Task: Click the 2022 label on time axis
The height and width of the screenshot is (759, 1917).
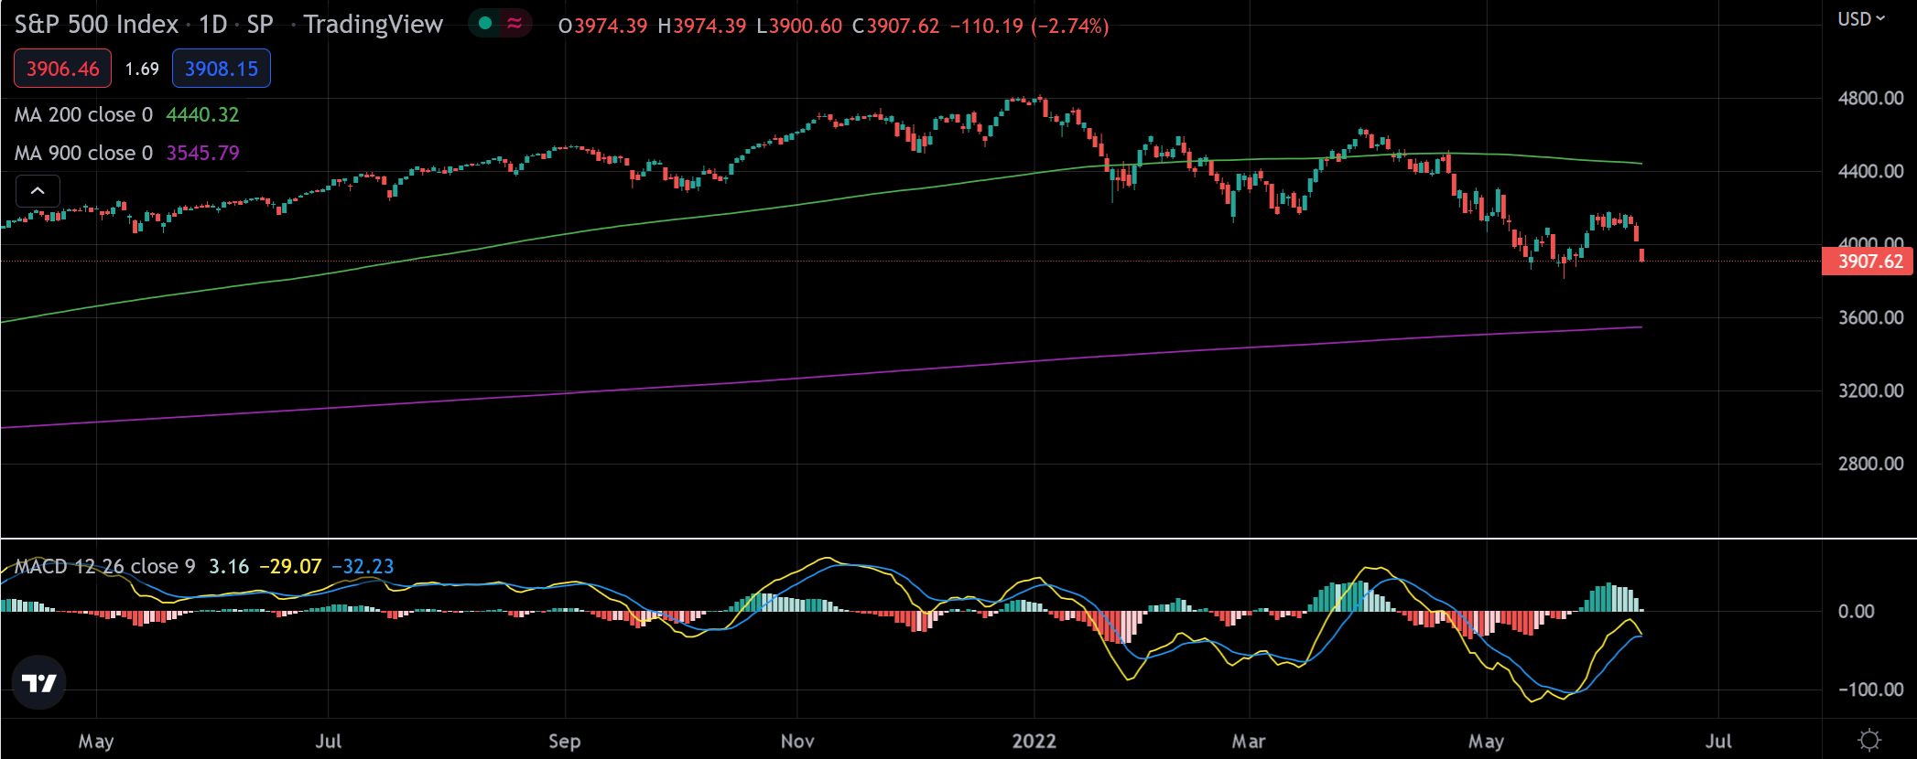Action: coord(1034,742)
